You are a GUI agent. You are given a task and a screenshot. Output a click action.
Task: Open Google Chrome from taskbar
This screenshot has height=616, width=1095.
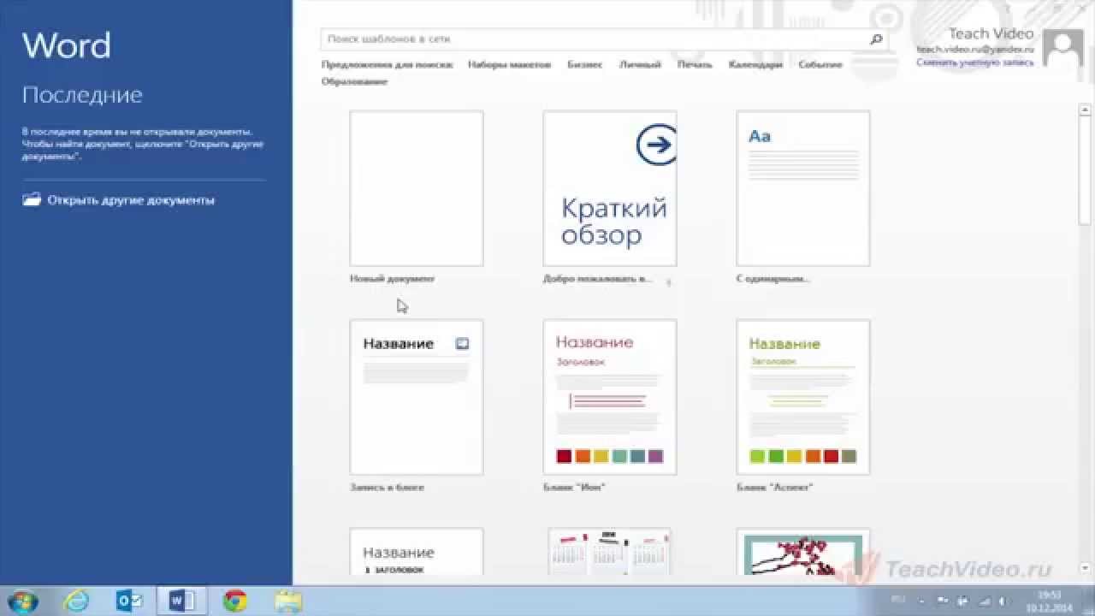click(x=235, y=601)
